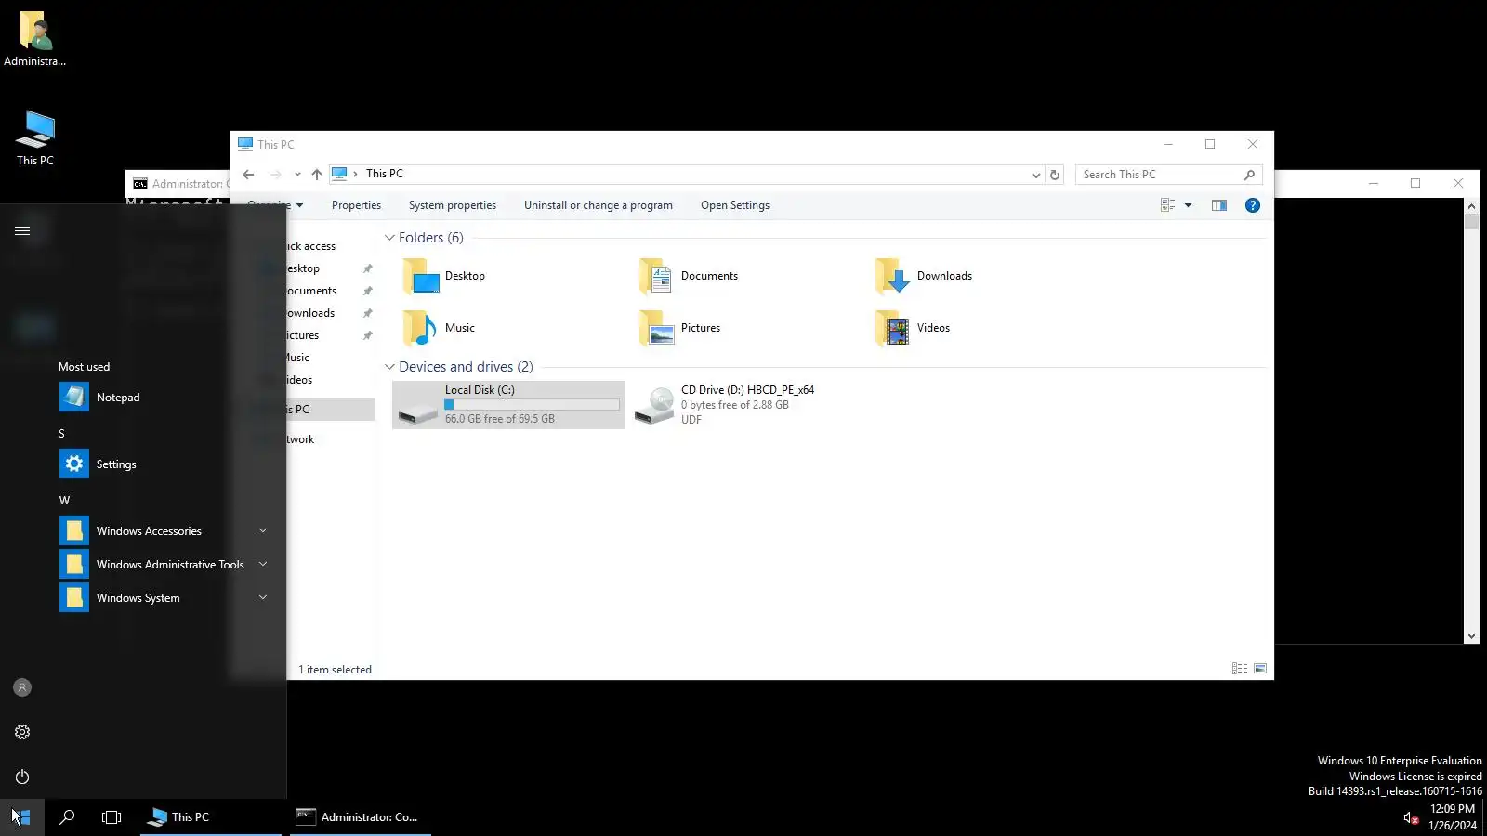Click the gear icon in Start's left rail

pyautogui.click(x=22, y=732)
